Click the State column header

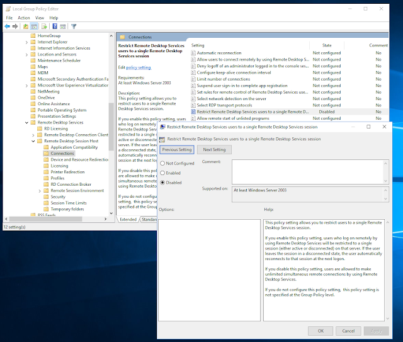(327, 45)
